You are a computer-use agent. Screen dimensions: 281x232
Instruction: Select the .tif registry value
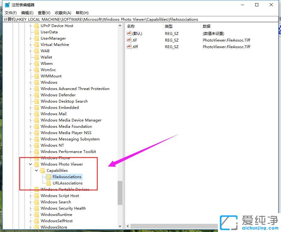[x=134, y=40]
